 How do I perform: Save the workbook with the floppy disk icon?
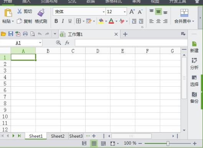11,34
